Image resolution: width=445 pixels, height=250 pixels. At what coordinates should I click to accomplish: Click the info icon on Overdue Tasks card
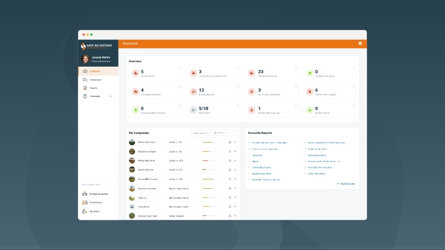[178, 68]
